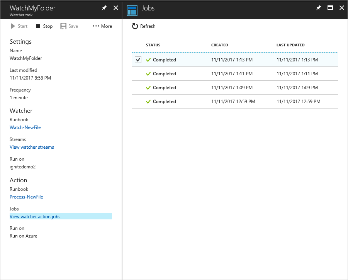Open the More options menu
This screenshot has height=280, width=348.
(102, 26)
